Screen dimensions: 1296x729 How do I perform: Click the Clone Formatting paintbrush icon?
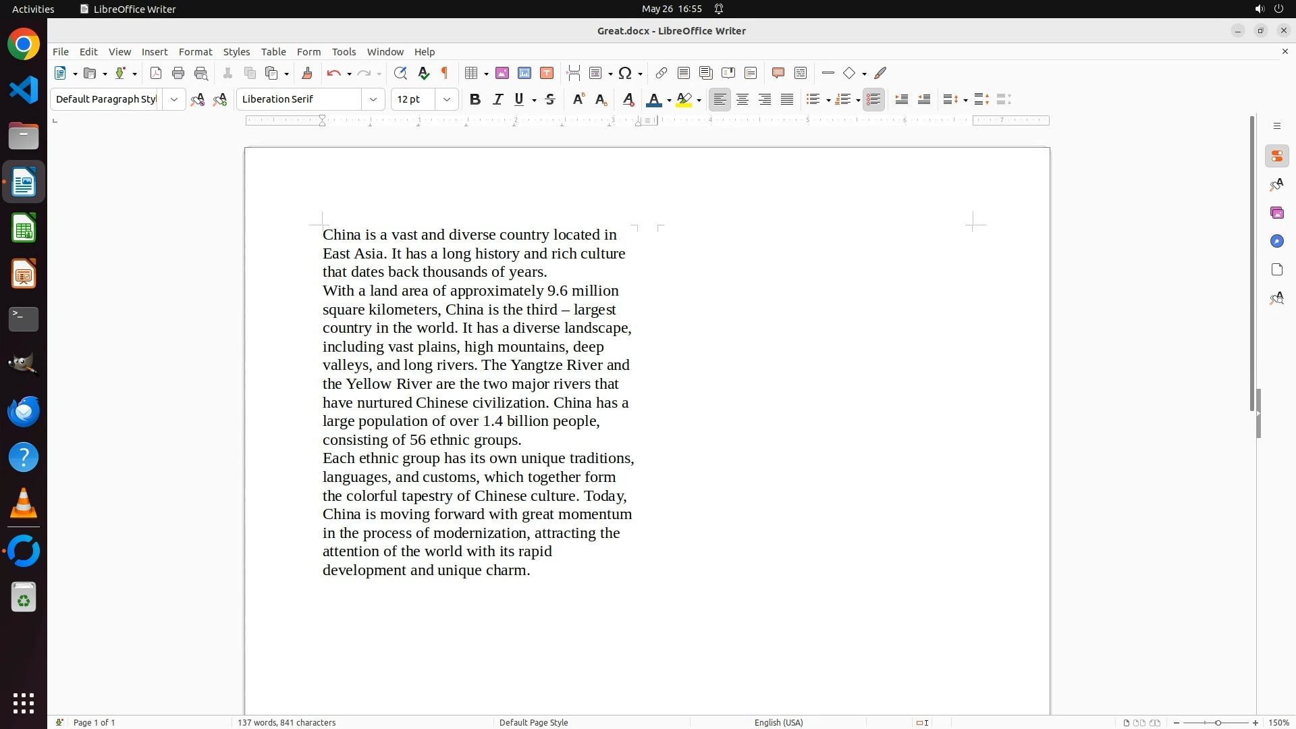click(x=307, y=73)
